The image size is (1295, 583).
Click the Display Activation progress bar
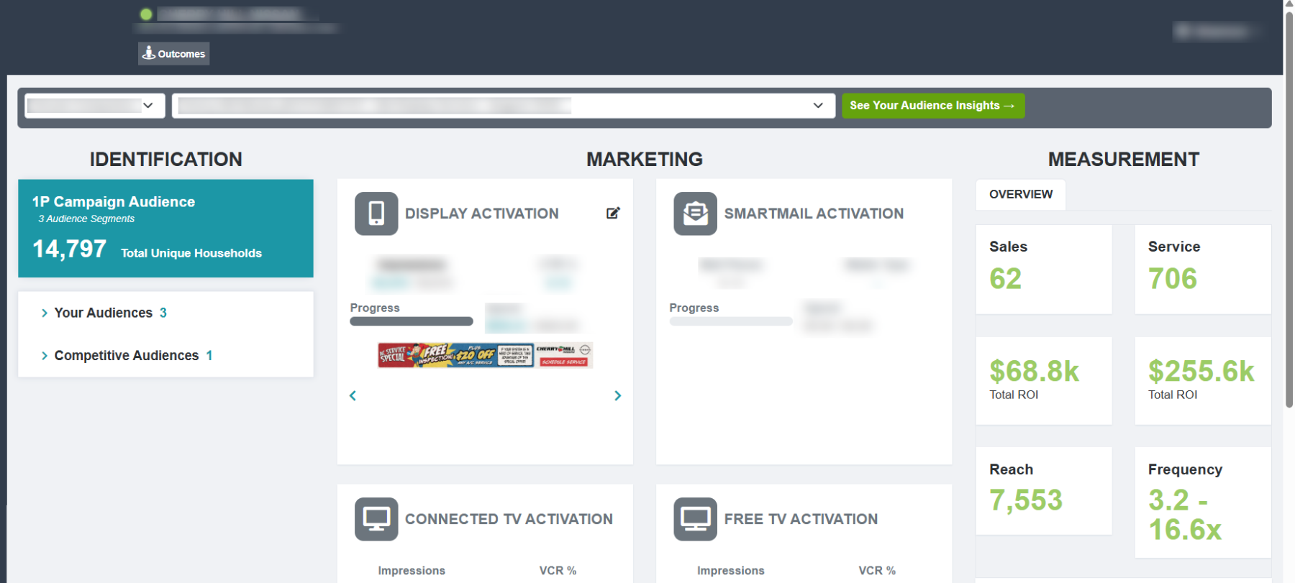[412, 321]
